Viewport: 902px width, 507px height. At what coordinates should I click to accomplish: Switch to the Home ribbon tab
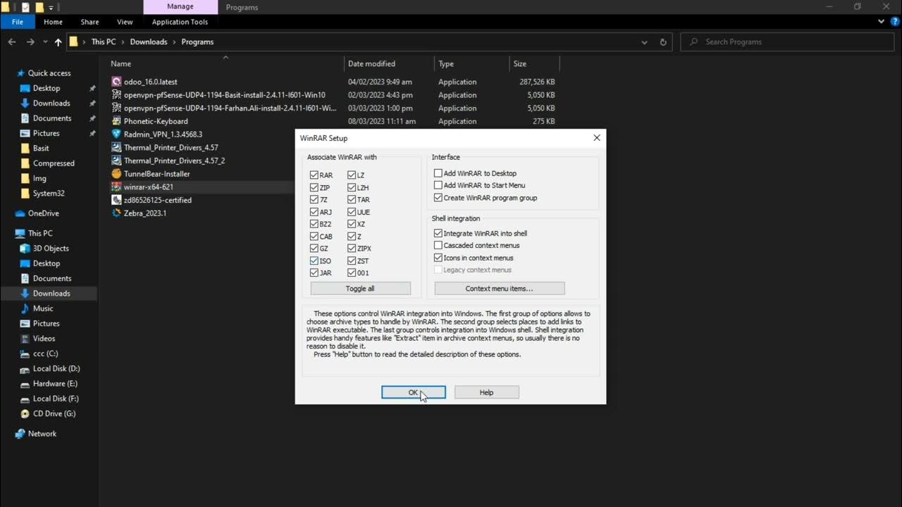pos(53,22)
